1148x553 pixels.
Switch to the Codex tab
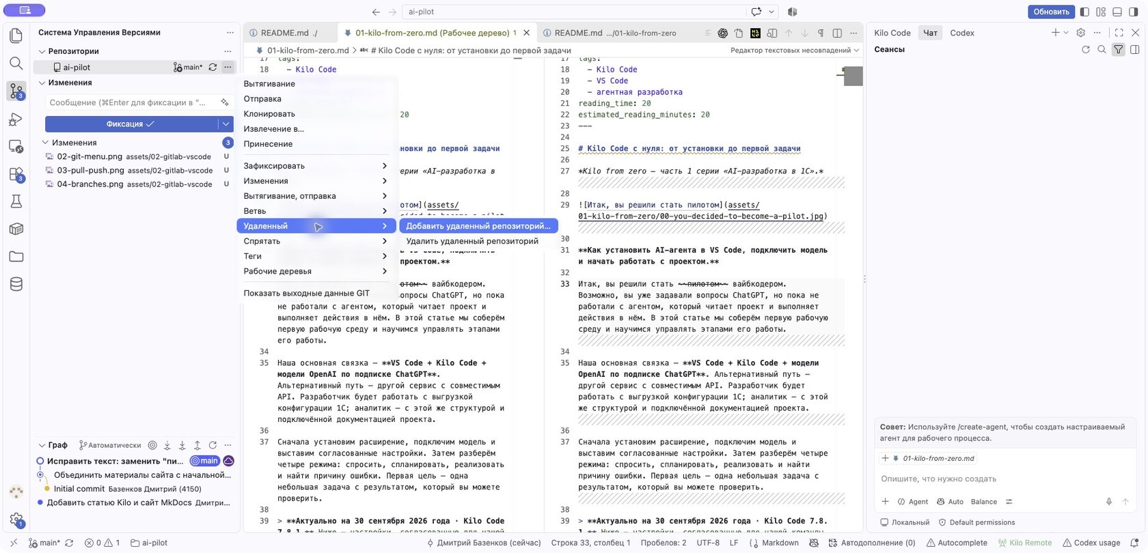961,33
